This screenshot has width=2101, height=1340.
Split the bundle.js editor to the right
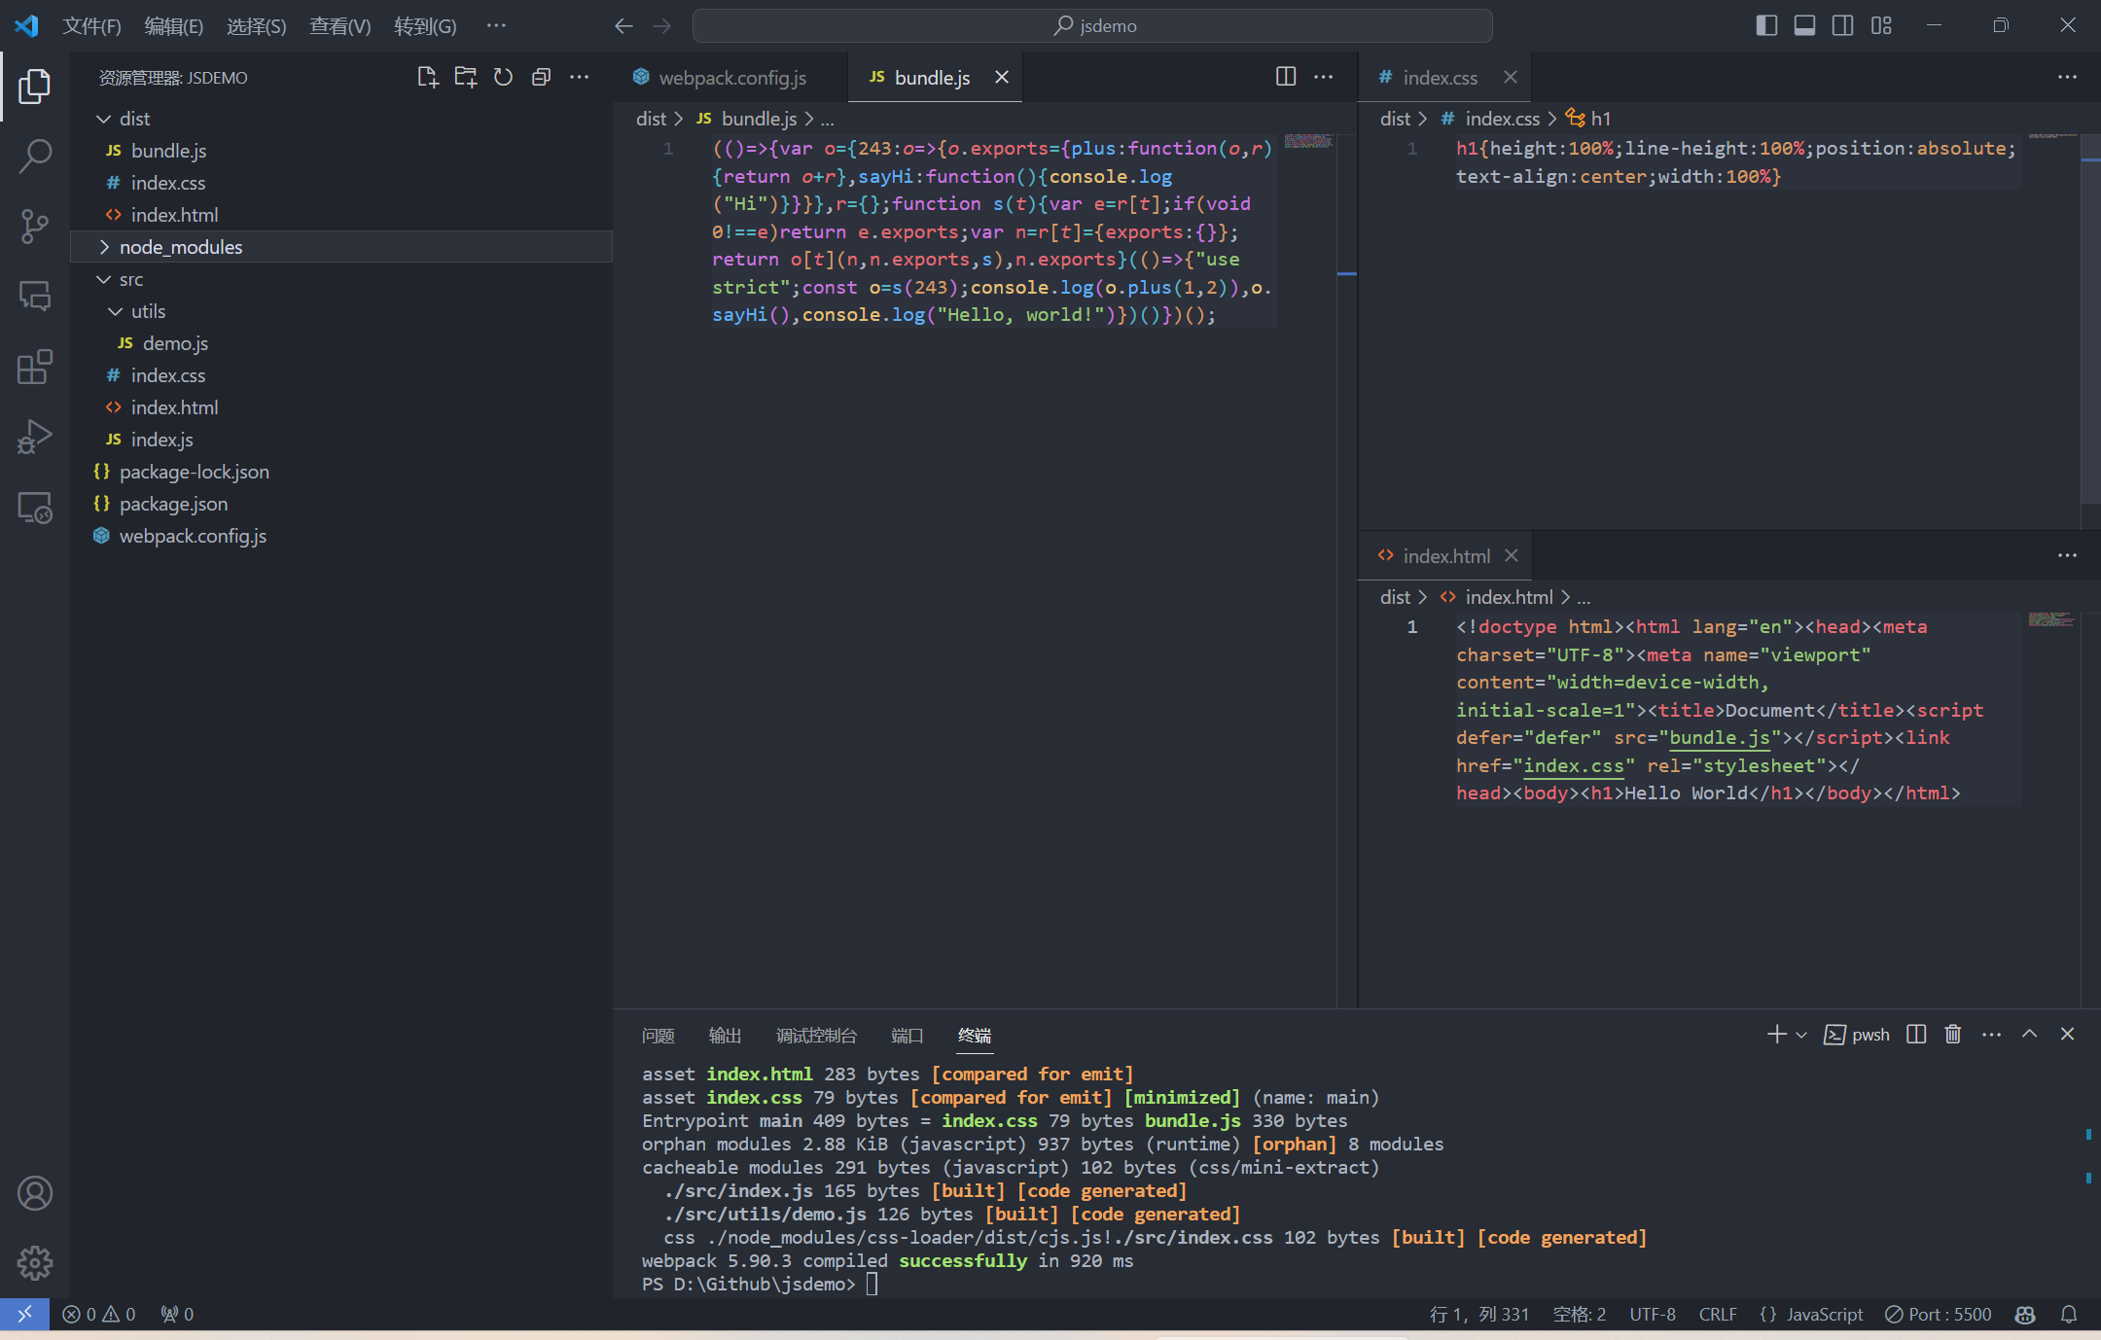click(x=1285, y=77)
